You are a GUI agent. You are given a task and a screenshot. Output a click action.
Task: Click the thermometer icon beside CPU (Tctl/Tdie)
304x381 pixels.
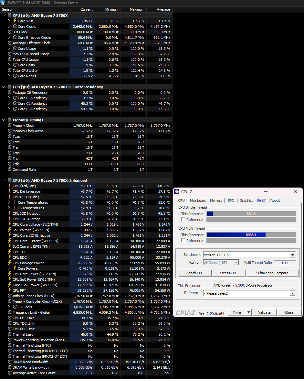[x=10, y=186]
